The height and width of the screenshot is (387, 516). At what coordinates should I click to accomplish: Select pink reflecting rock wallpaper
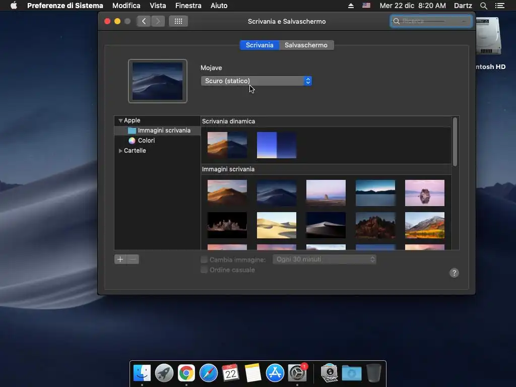tap(424, 193)
